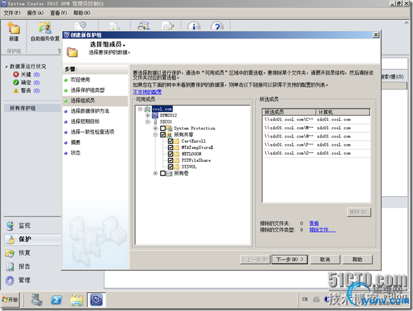Open the Help (帮助) menu

(x=81, y=13)
